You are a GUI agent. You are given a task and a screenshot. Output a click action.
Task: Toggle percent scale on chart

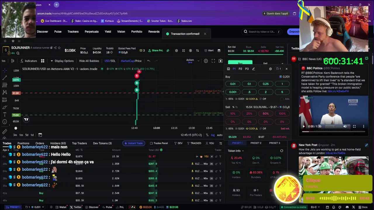[207, 135]
